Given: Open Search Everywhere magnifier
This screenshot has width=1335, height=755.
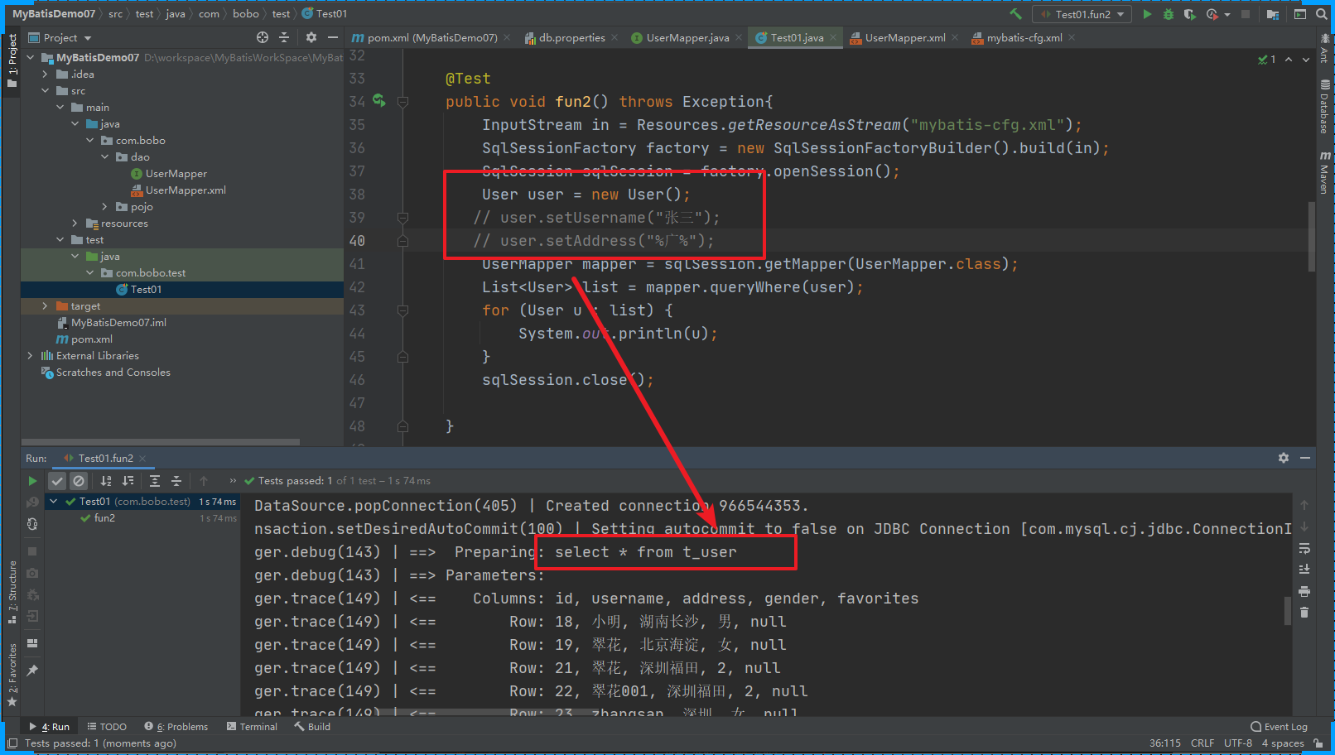Looking at the screenshot, I should (x=1322, y=14).
